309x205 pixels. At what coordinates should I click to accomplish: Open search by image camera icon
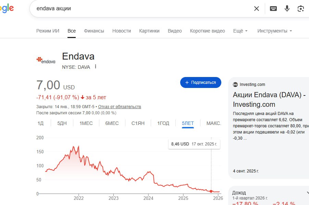[x=301, y=9]
